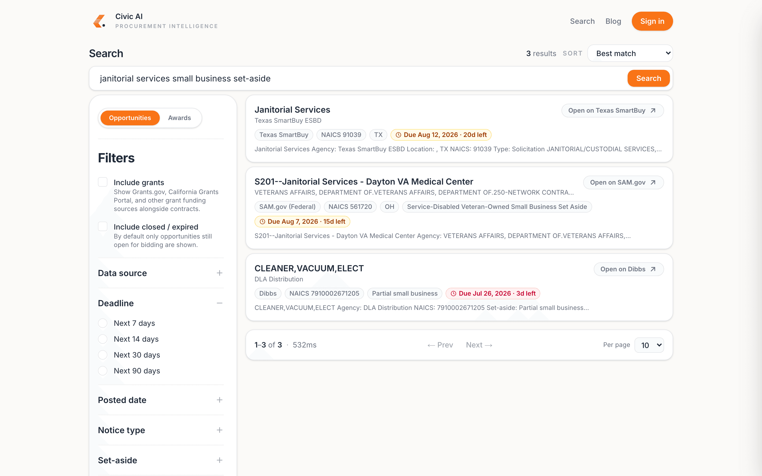This screenshot has width=762, height=476.
Task: Expand Set-aside with plus icon
Action: coord(219,460)
